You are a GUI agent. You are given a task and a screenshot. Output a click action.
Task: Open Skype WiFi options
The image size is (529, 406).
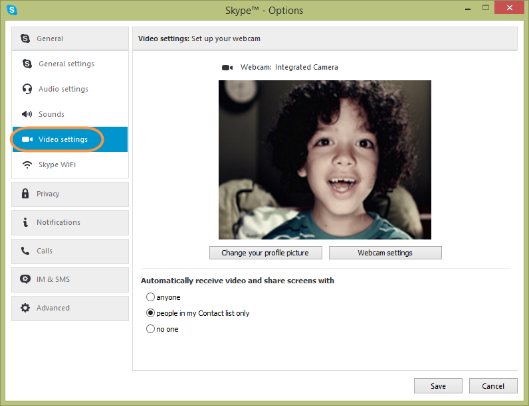tap(70, 165)
